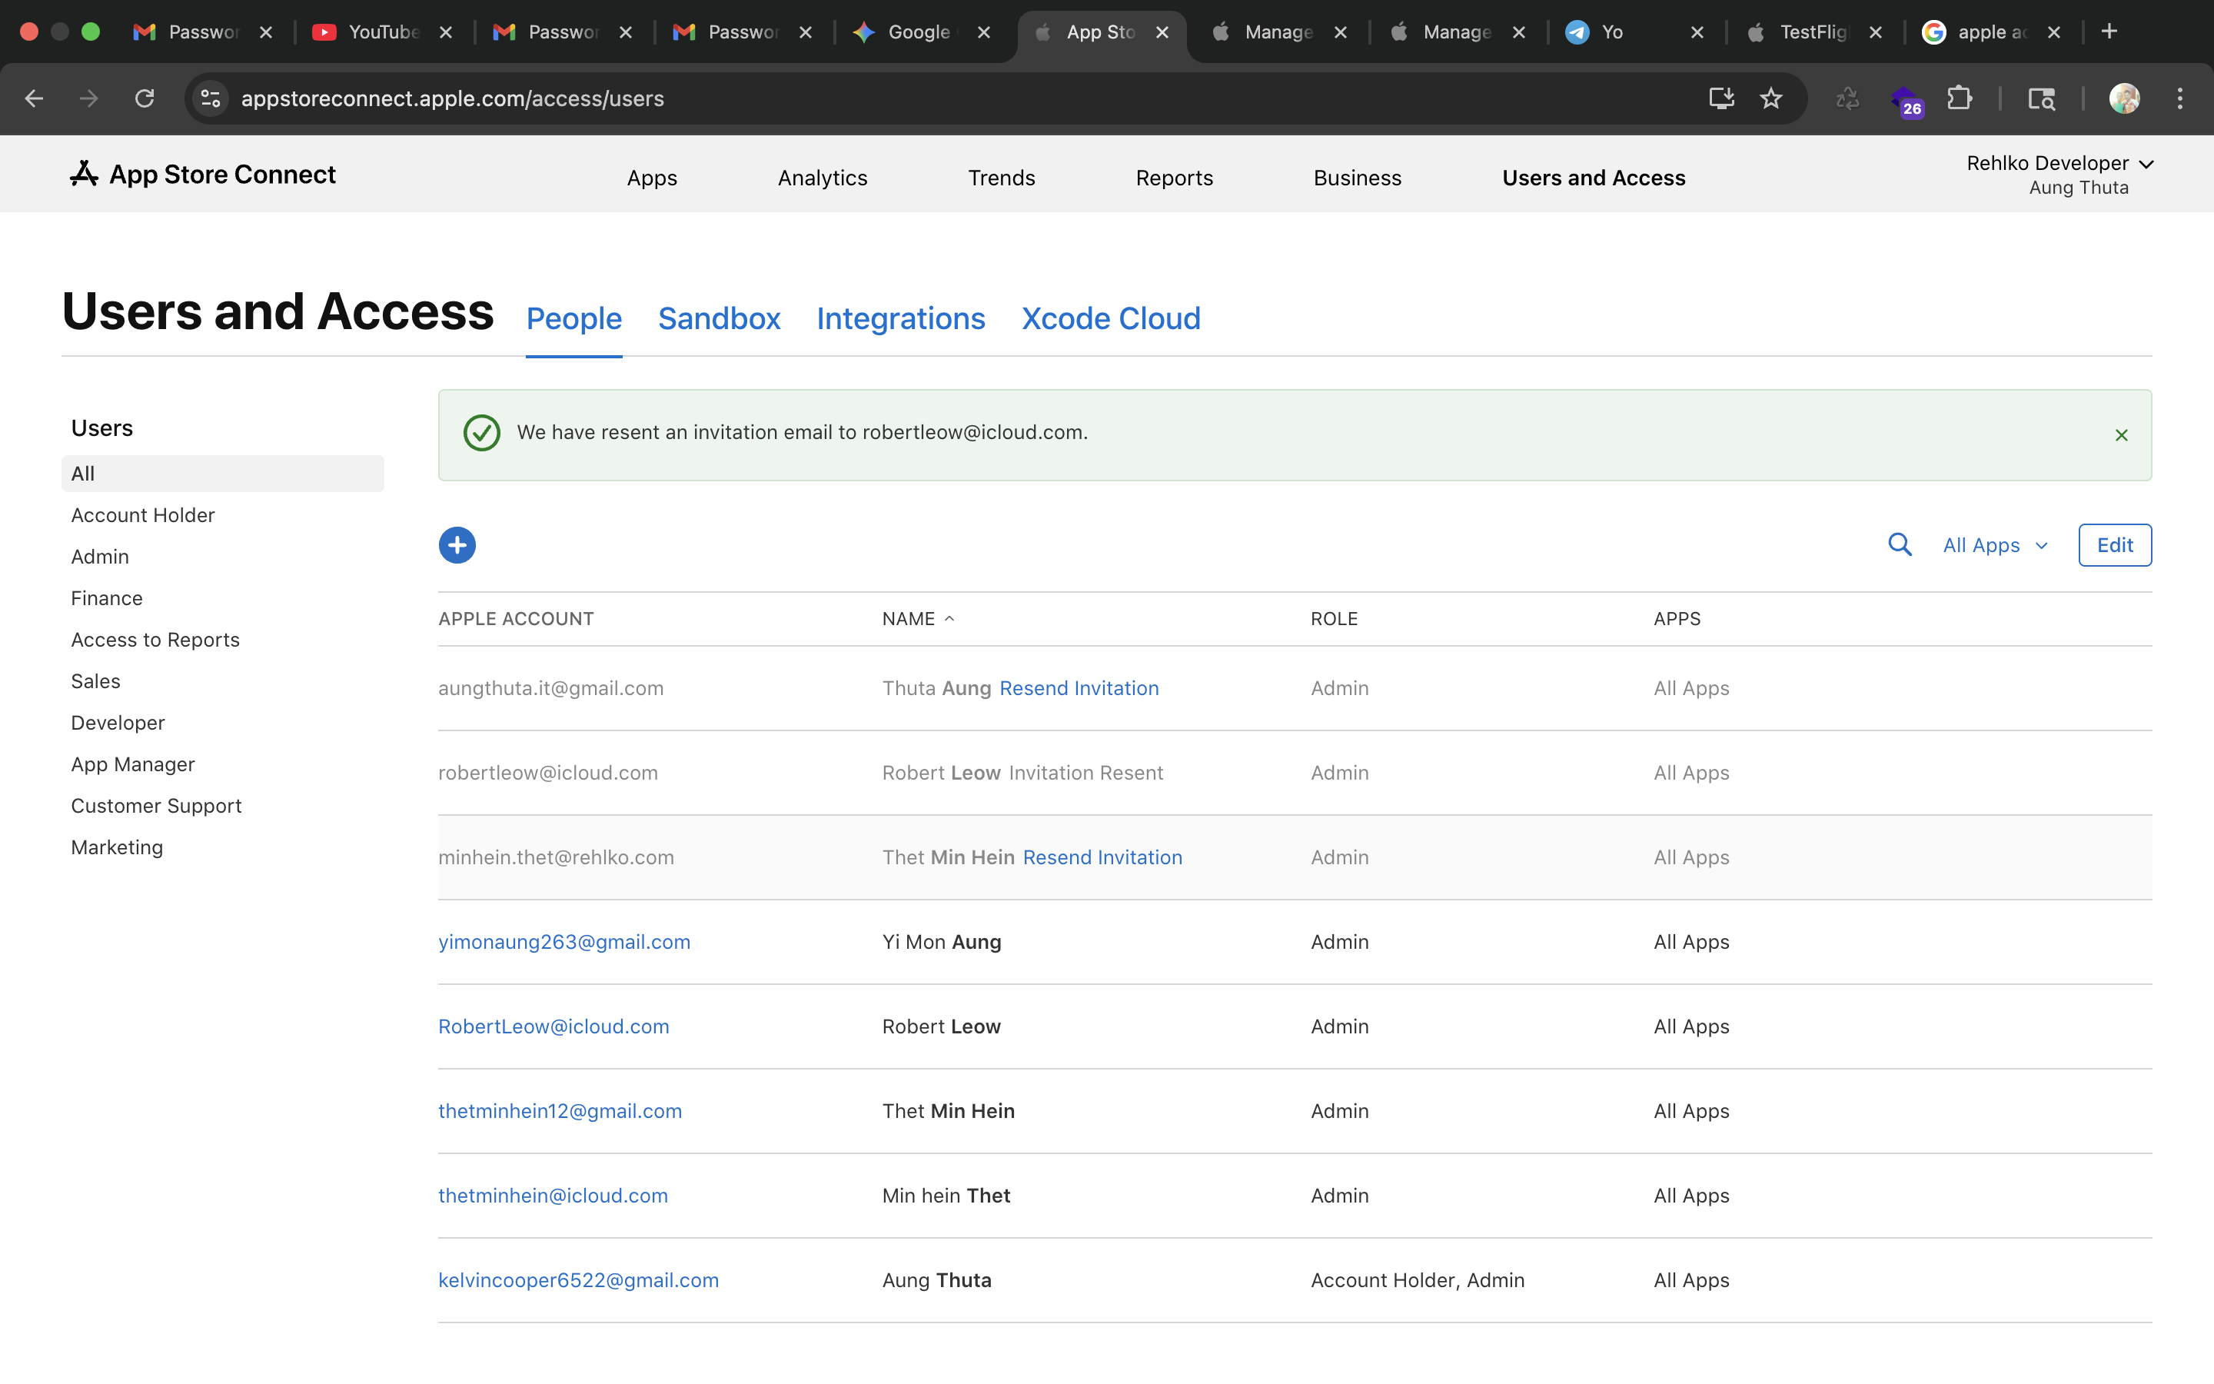Click the site information icon in address bar

coord(211,99)
